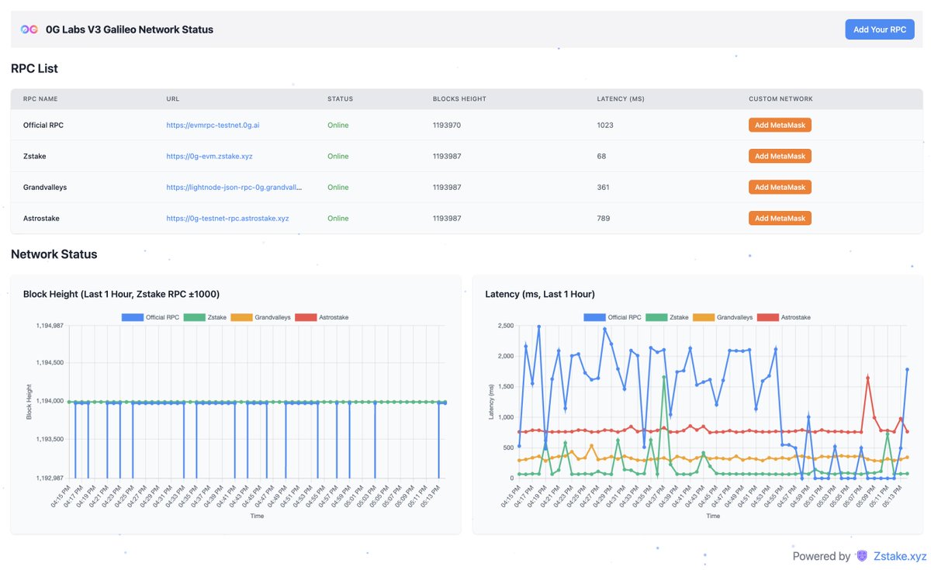Open the 0g-testnet-rpc.astrostake.xyz link
This screenshot has height=570, width=931.
(x=227, y=218)
